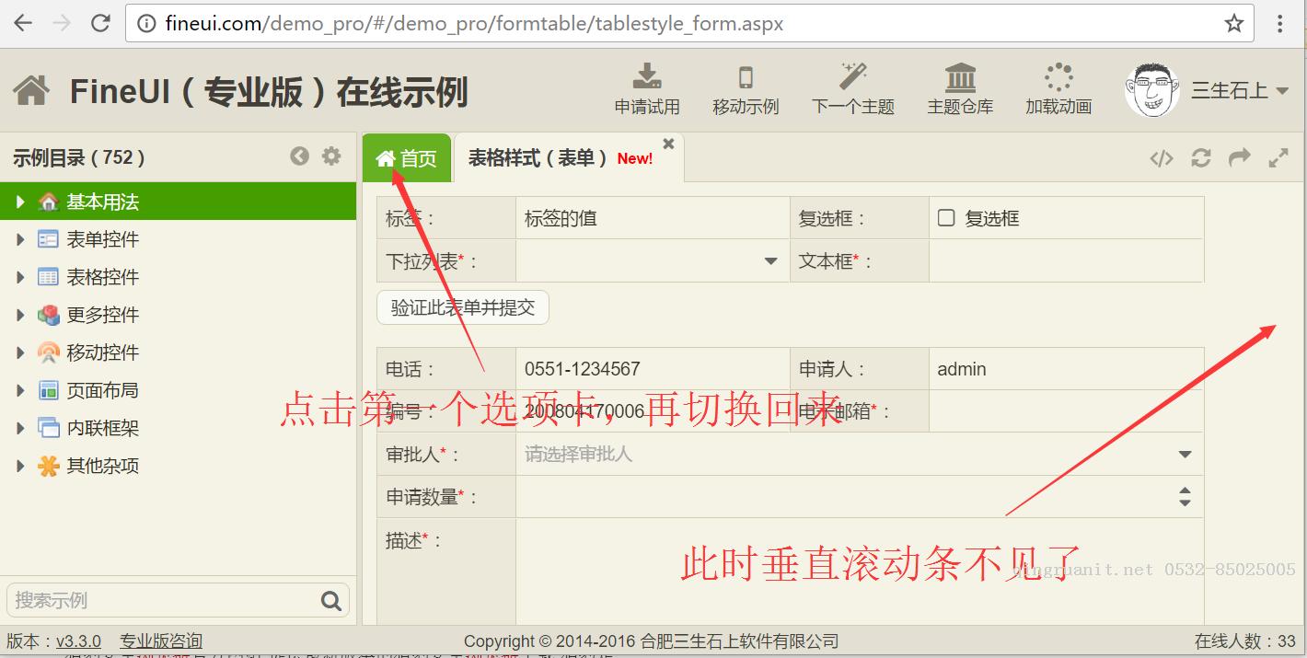This screenshot has width=1307, height=658.
Task: Expand the 更多控件 tree node
Action: 20,315
